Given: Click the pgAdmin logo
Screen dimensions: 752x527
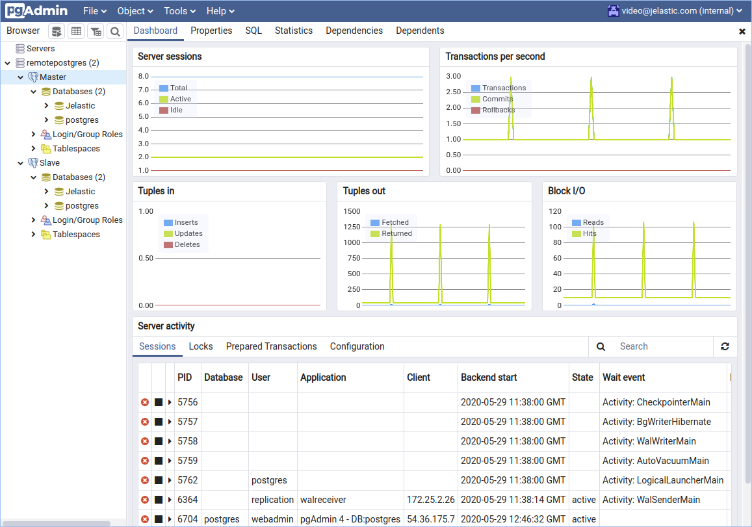Looking at the screenshot, I should (x=36, y=10).
